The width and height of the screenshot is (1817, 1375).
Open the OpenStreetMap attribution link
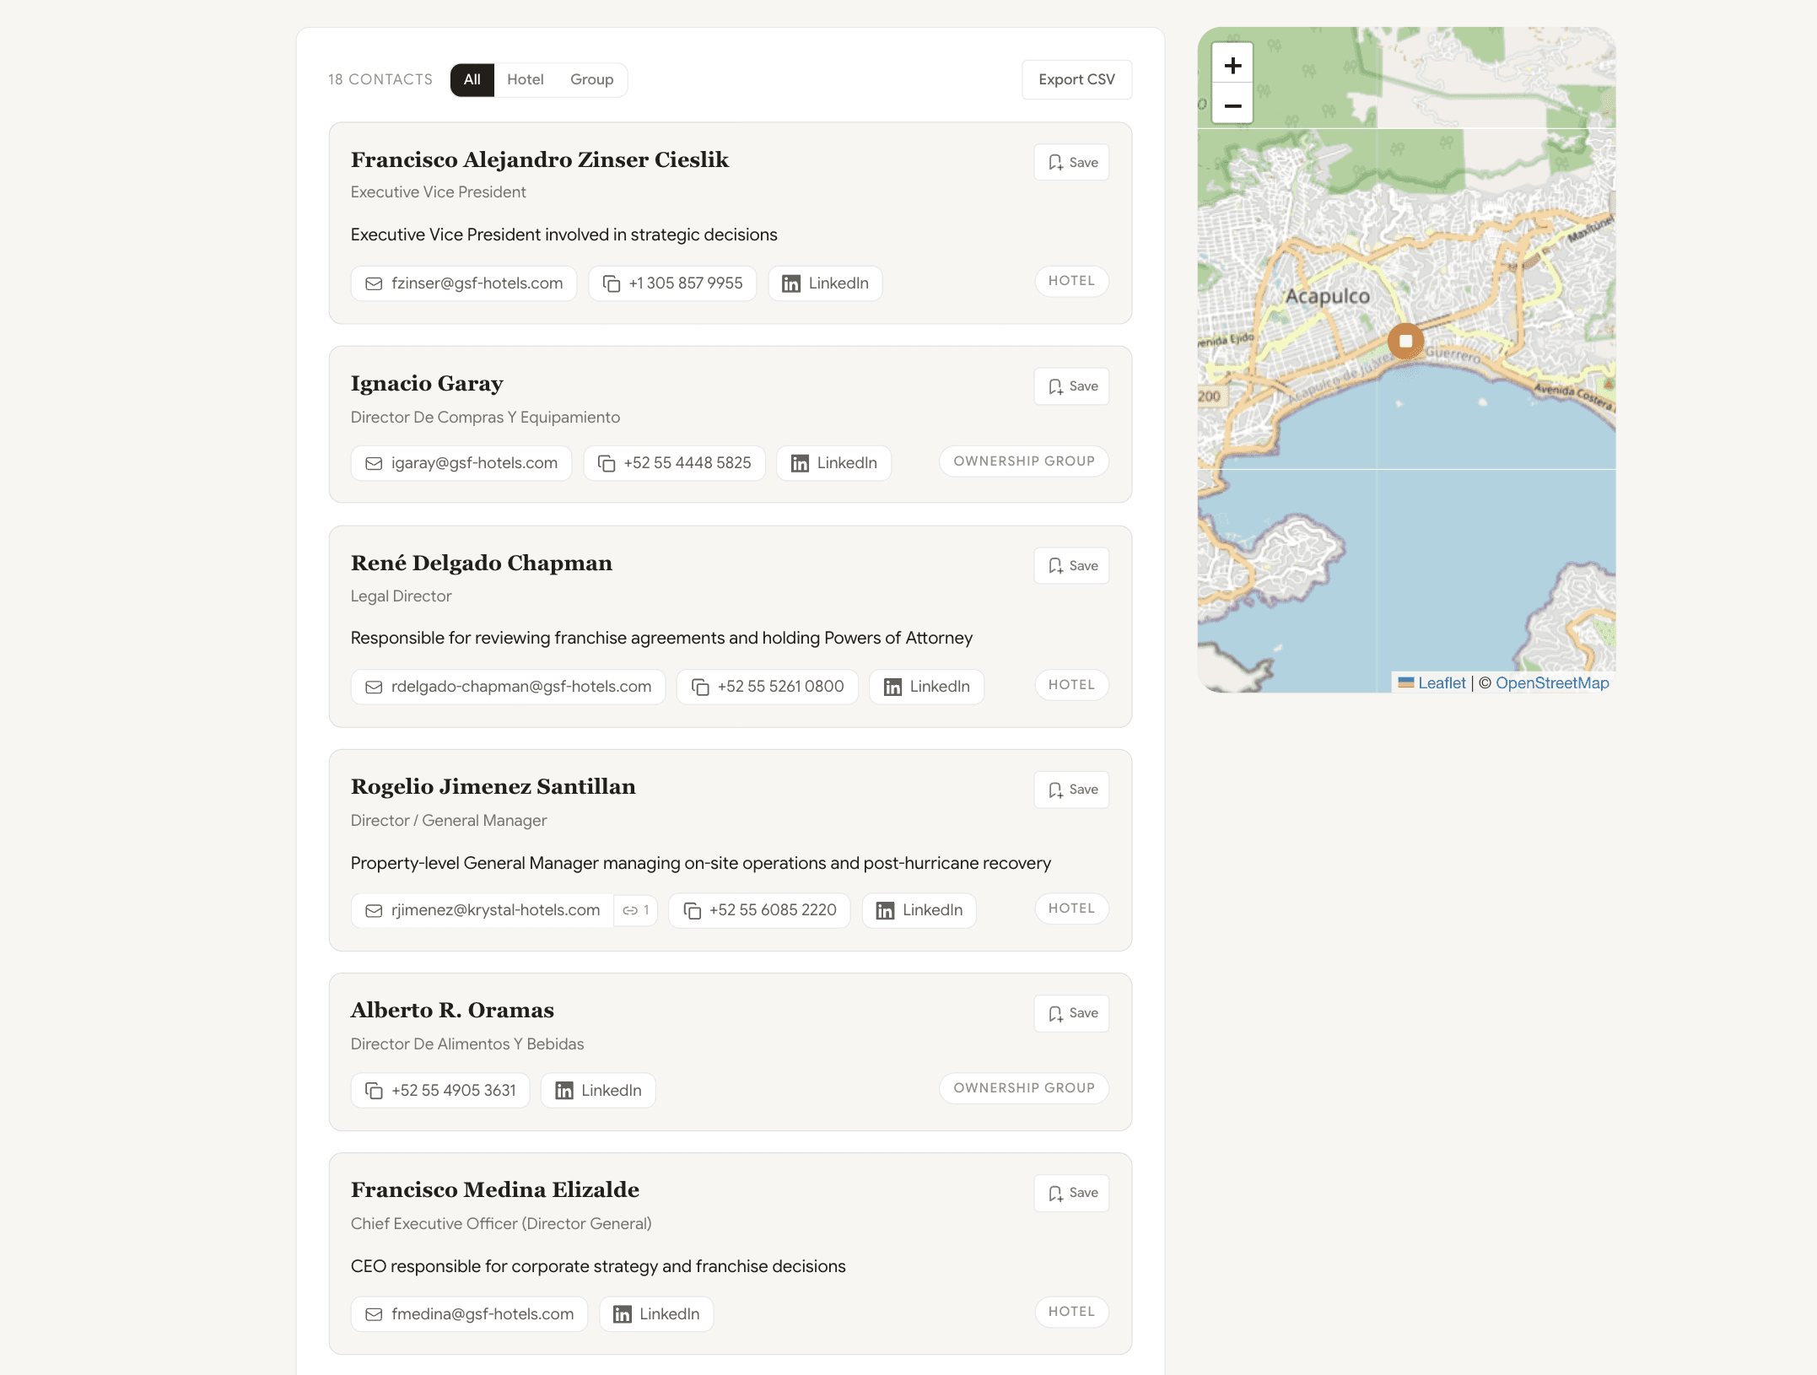click(x=1551, y=682)
